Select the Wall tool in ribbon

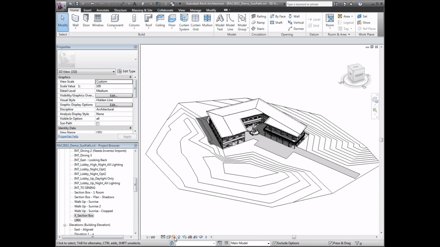click(x=75, y=21)
